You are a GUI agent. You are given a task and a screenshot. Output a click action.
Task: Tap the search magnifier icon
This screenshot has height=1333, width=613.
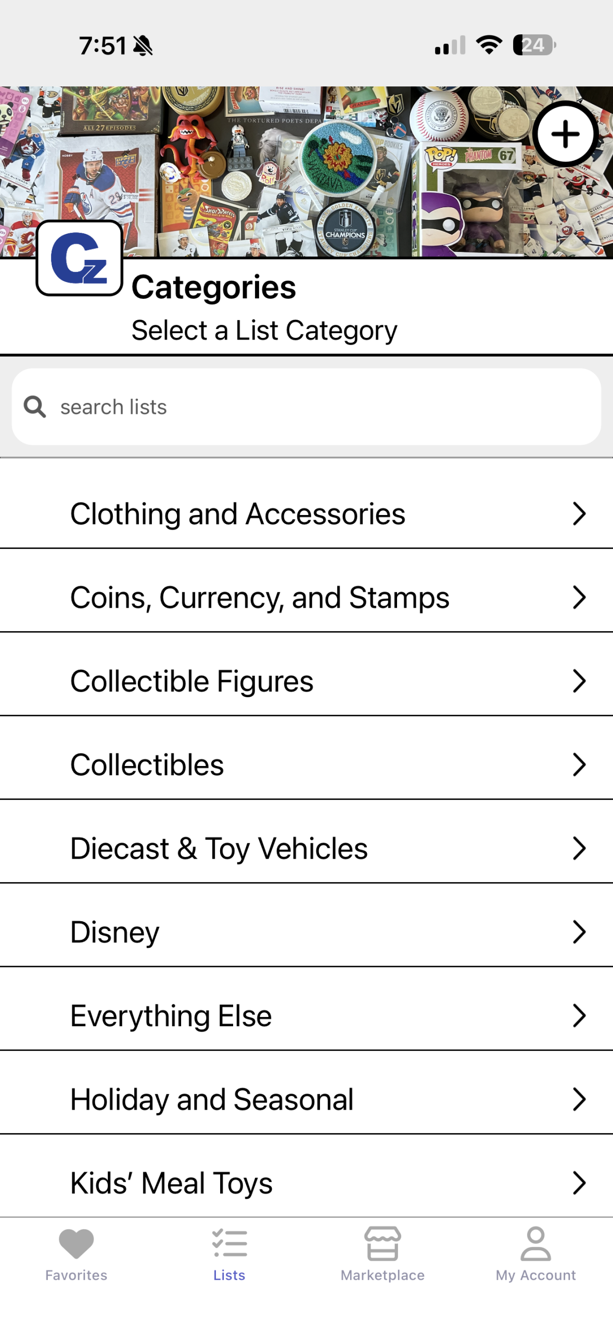pos(35,407)
